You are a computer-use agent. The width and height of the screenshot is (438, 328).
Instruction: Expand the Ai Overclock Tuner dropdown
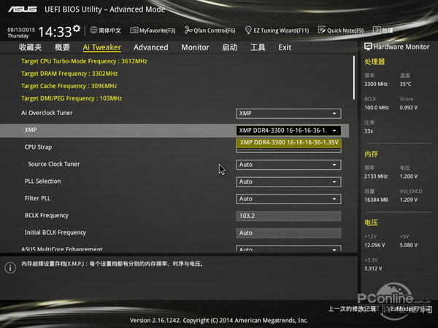[x=288, y=114]
